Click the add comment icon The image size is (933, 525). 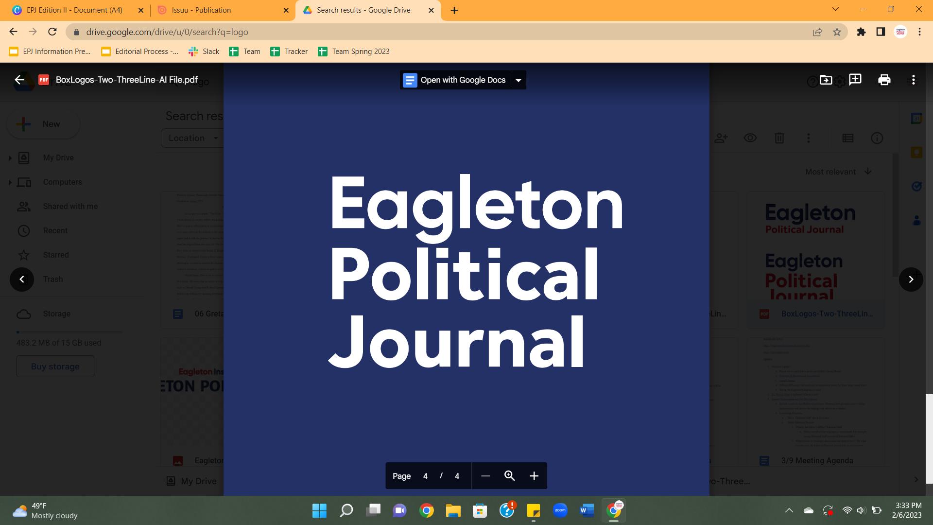(855, 80)
